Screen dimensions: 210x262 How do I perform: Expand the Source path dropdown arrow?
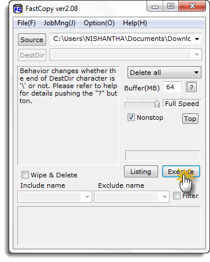click(197, 39)
